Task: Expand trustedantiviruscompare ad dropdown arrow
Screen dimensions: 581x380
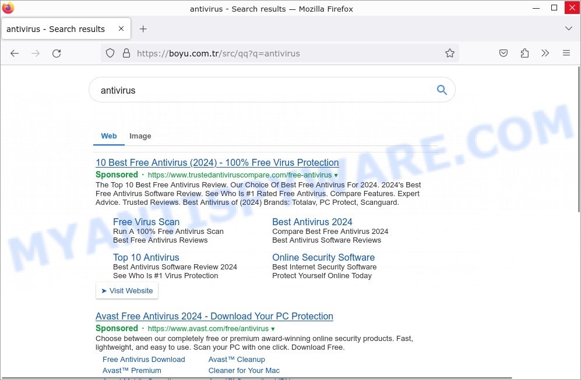Action: pyautogui.click(x=336, y=175)
